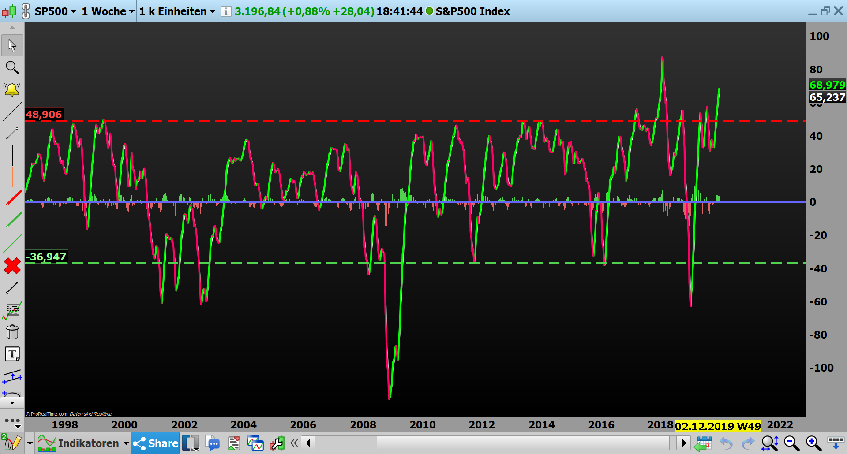Screen dimensions: 847x454
Task: Click the calendar go-to-date icon
Action: (x=703, y=443)
